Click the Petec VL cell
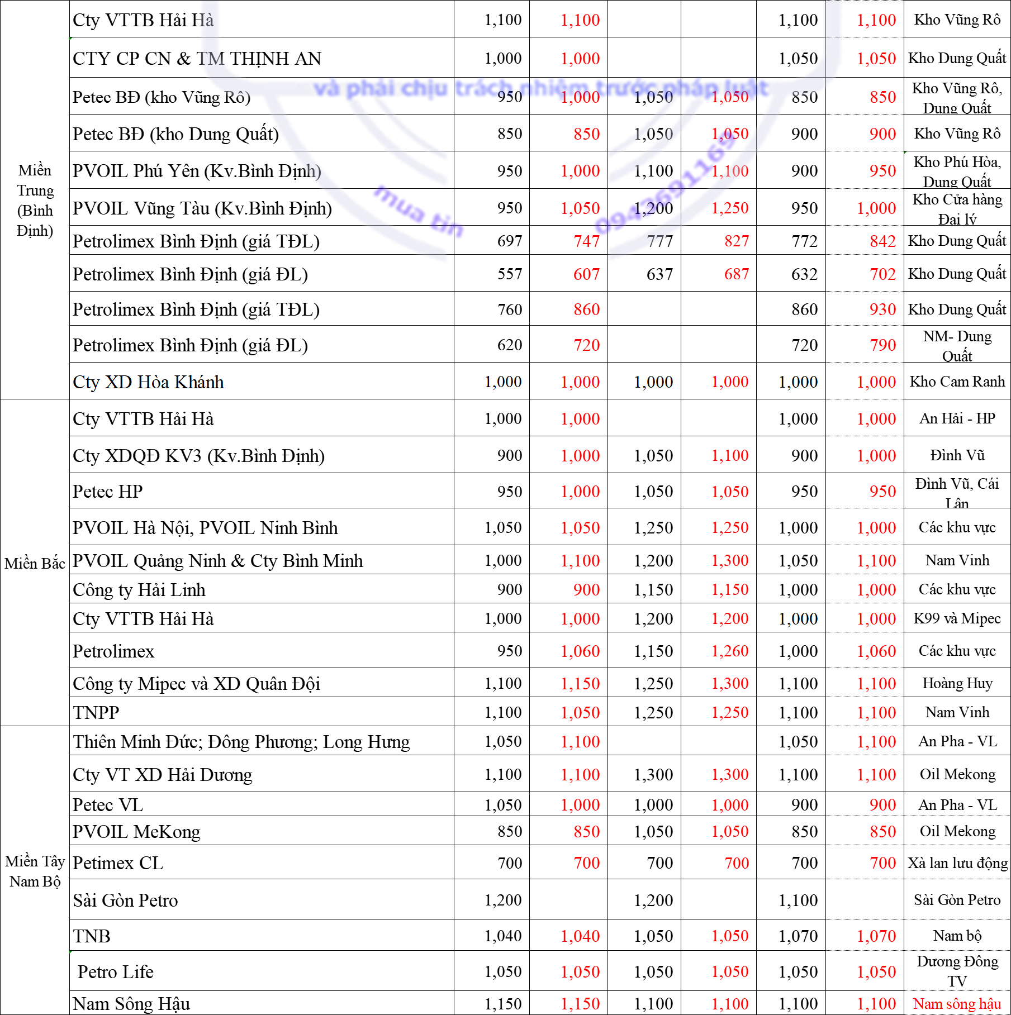 pos(262,804)
